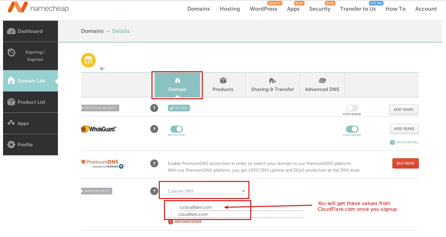The image size is (446, 237).
Task: Click the Details breadcrumb
Action: 121,31
